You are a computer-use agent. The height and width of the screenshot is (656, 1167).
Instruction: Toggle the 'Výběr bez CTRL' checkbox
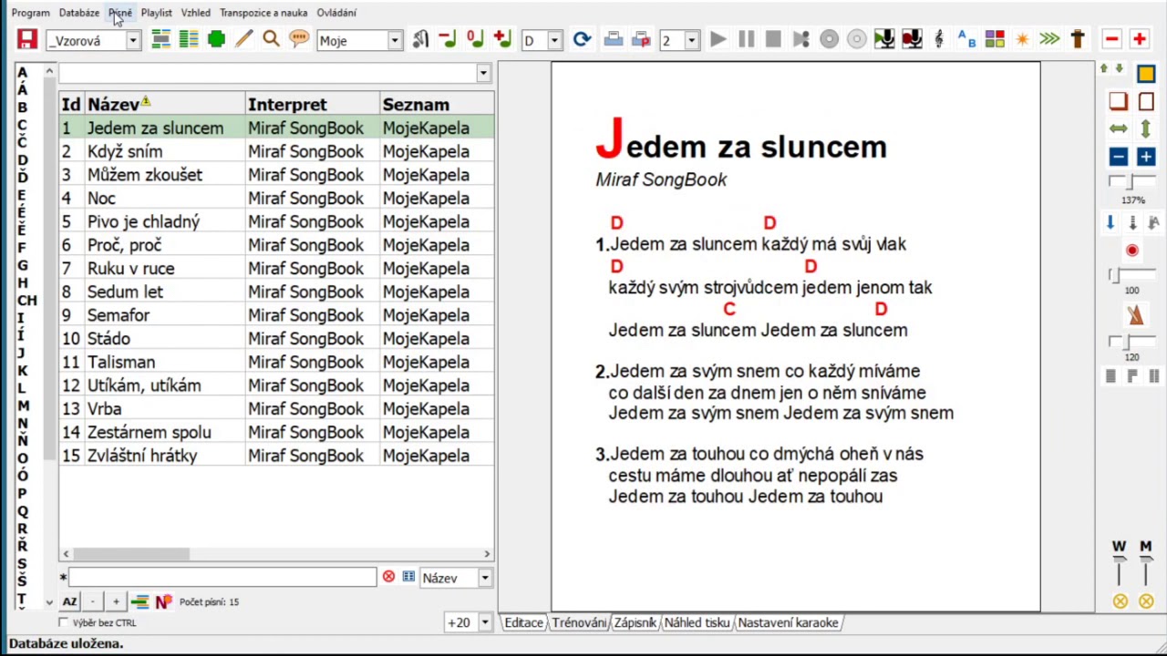(63, 622)
